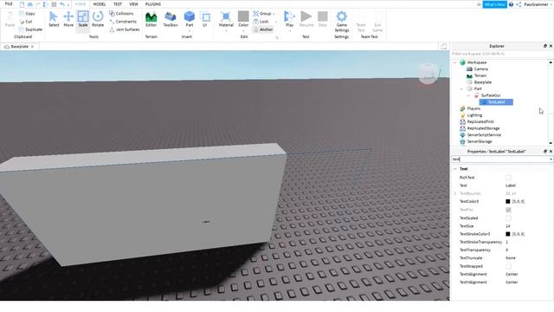This screenshot has height=312, width=554.
Task: Click the TextColor3 black swatch
Action: [x=508, y=202]
